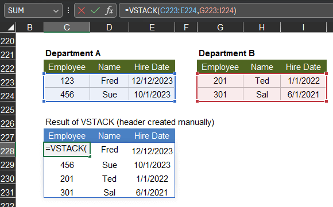The height and width of the screenshot is (207, 333).
Task: Click employee 456 in Department A table
Action: (67, 95)
